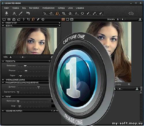Collapse the МУАР panel

[x=3, y=97]
